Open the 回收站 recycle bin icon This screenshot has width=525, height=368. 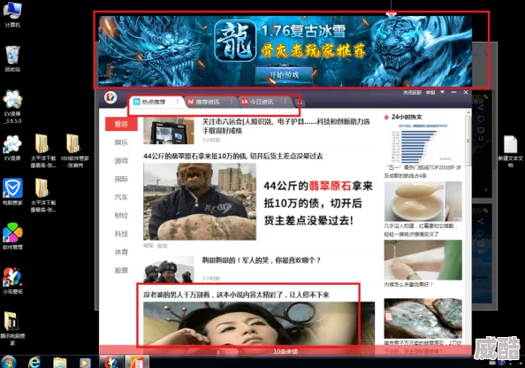[x=12, y=58]
